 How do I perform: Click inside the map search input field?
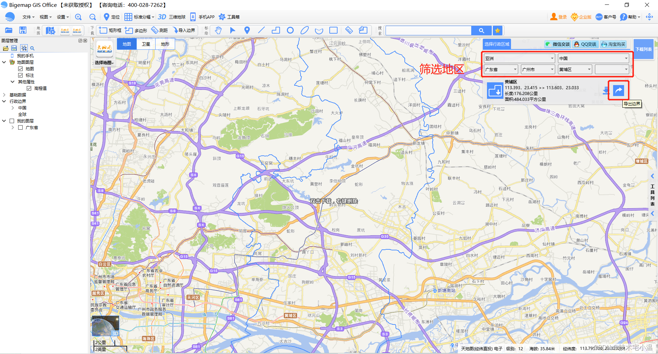pyautogui.click(x=428, y=30)
